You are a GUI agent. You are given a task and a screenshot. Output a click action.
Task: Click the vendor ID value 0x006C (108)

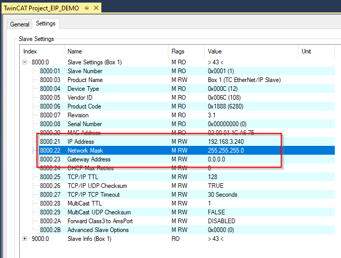click(224, 98)
